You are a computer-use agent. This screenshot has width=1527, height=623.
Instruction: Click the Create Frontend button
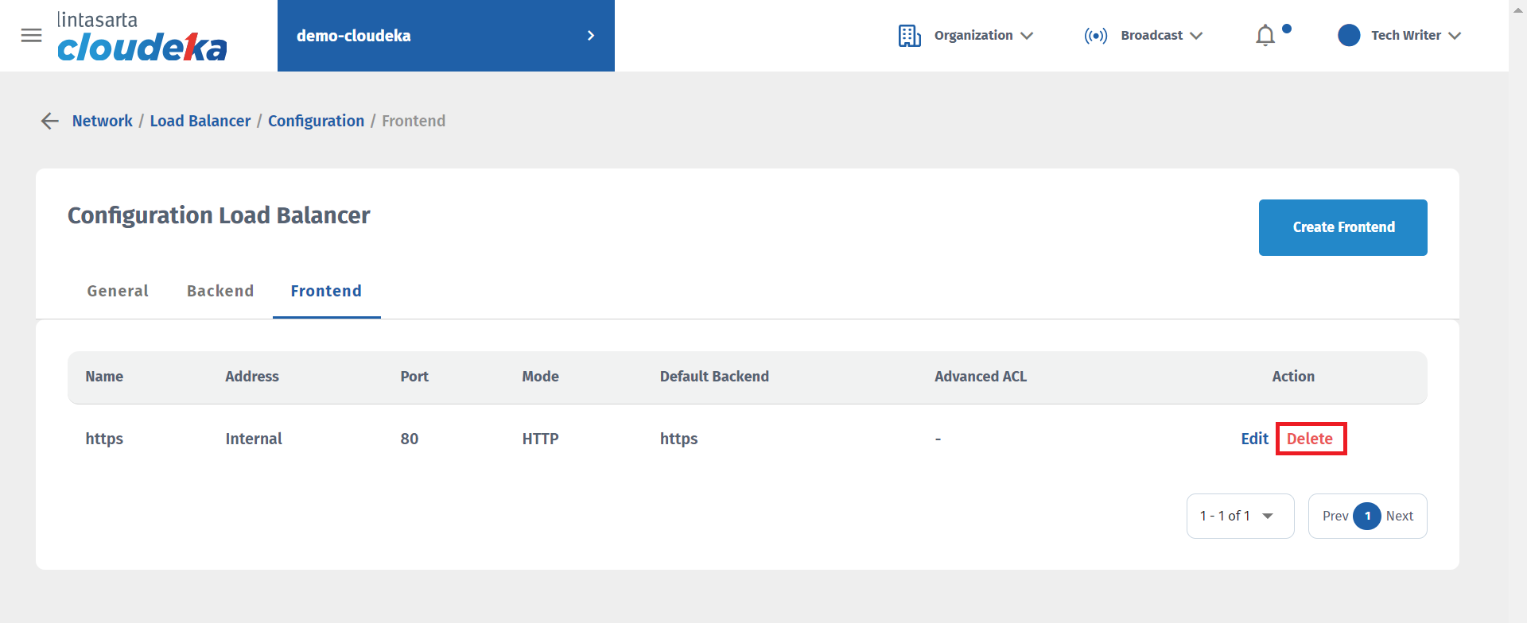pyautogui.click(x=1343, y=227)
